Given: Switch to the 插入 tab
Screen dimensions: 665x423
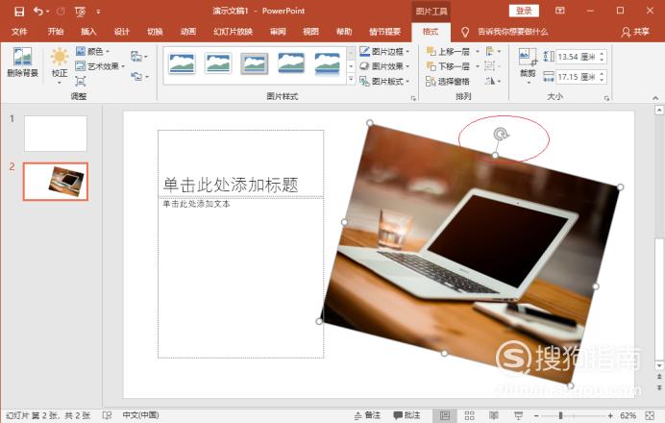Looking at the screenshot, I should pos(88,32).
